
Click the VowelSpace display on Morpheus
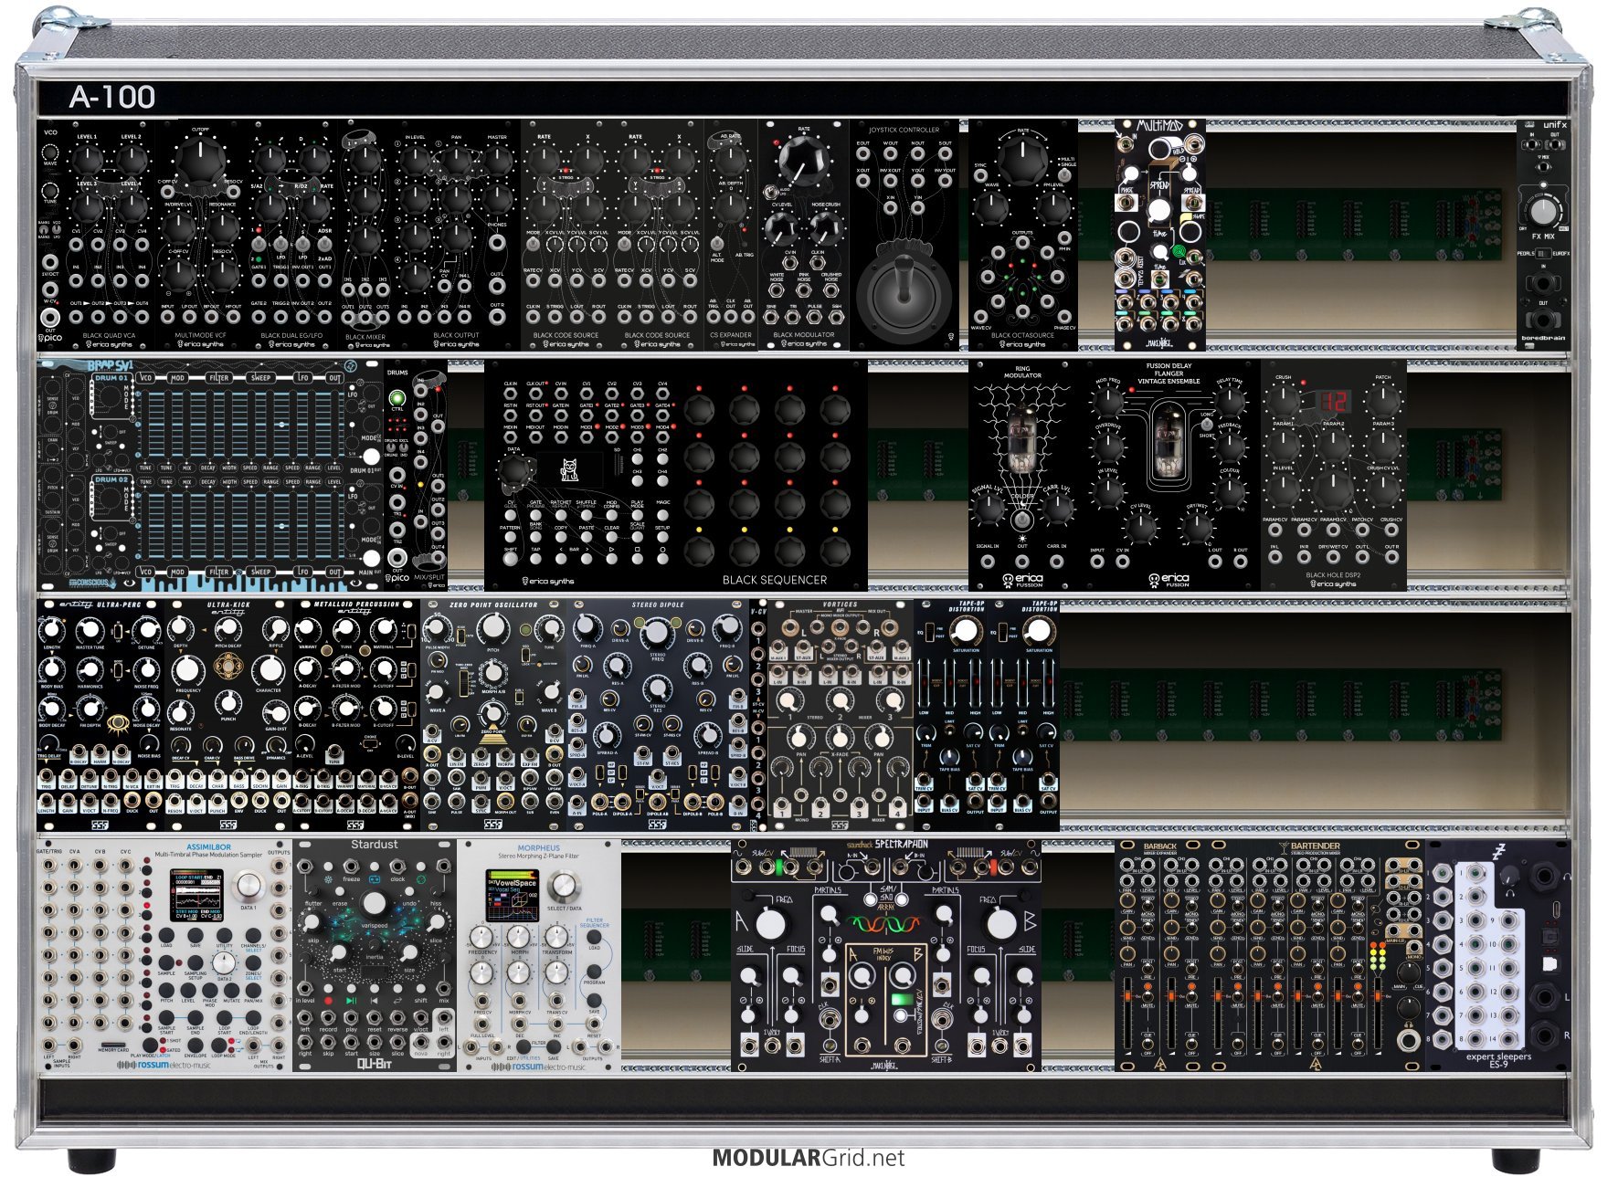coord(512,895)
